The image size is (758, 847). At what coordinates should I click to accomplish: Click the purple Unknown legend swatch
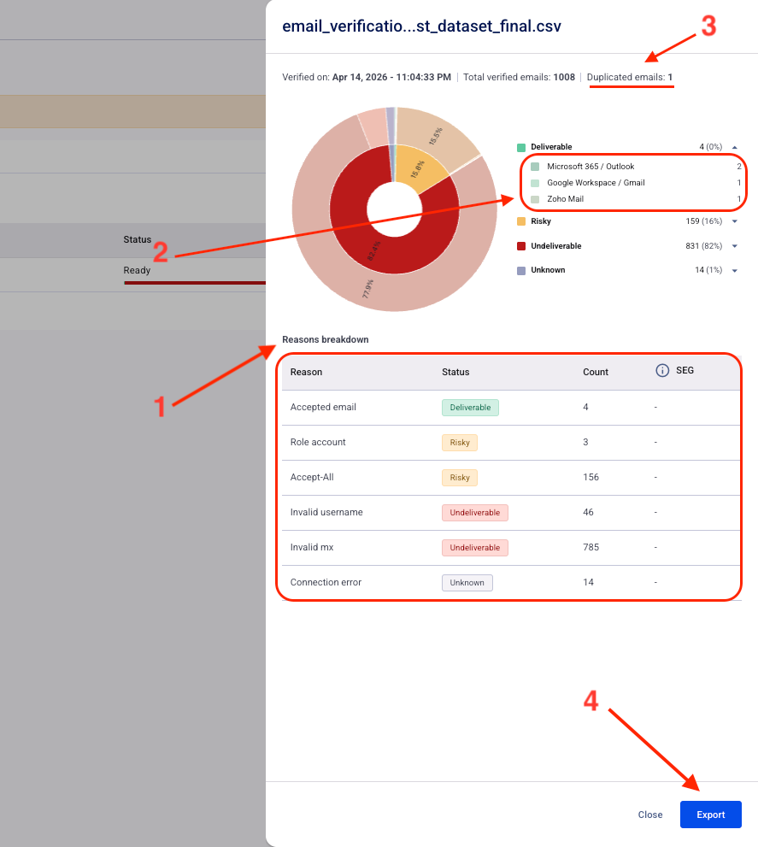521,270
